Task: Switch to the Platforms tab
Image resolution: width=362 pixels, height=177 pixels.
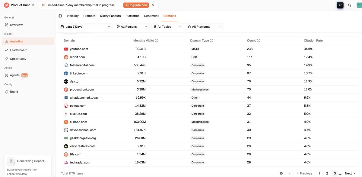Action: pyautogui.click(x=132, y=16)
